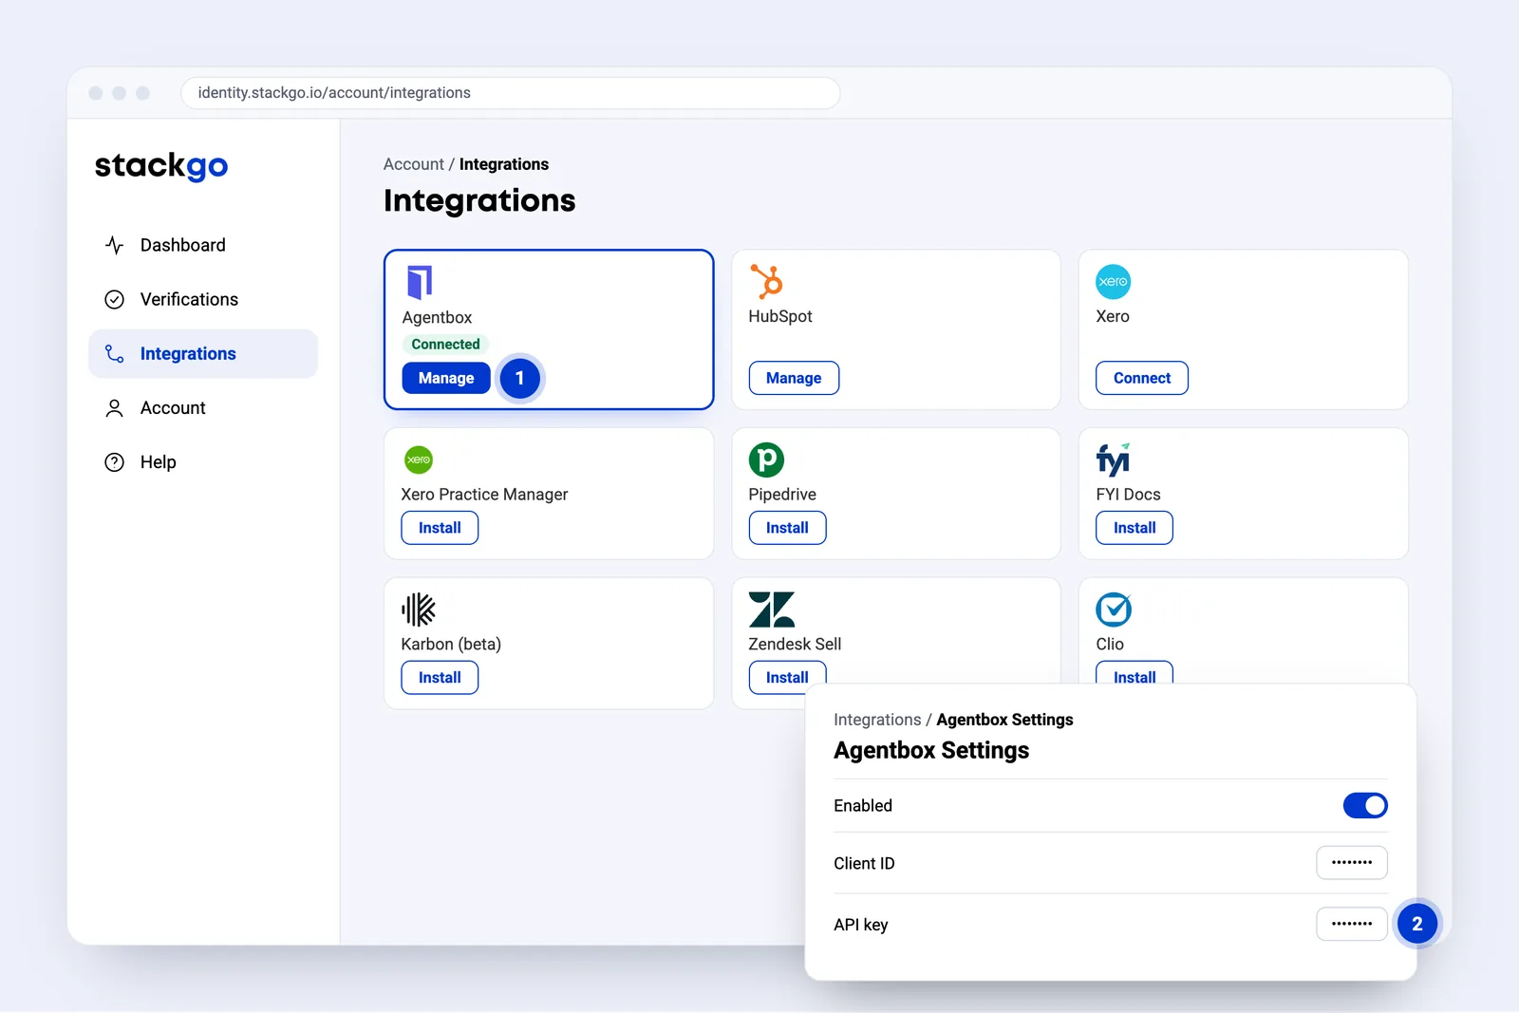Click the Xero Practice Manager logo
The image size is (1519, 1013).
(419, 460)
